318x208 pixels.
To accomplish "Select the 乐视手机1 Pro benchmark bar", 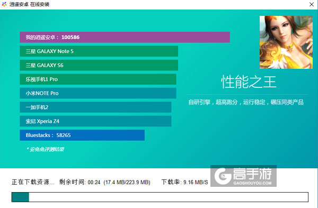I will [x=98, y=79].
